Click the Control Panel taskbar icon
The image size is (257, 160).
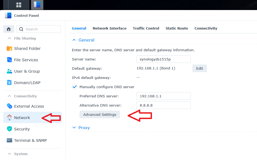coord(37,5)
